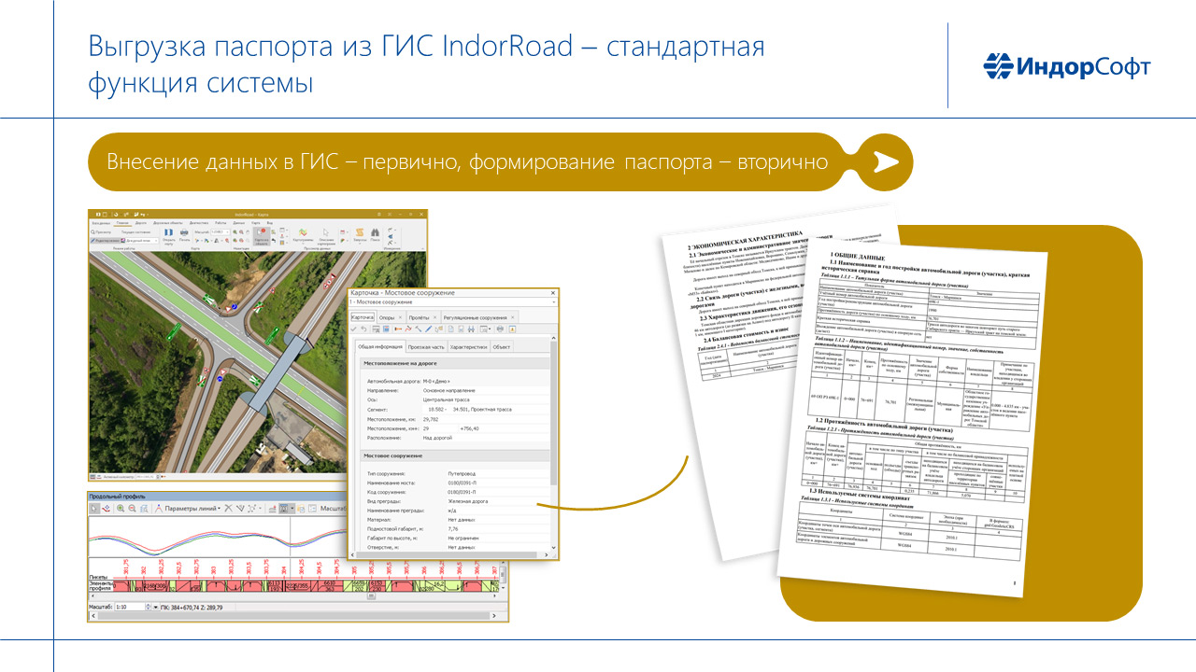
Task: Click the apply checkmark icon in card toolbar
Action: (x=353, y=329)
